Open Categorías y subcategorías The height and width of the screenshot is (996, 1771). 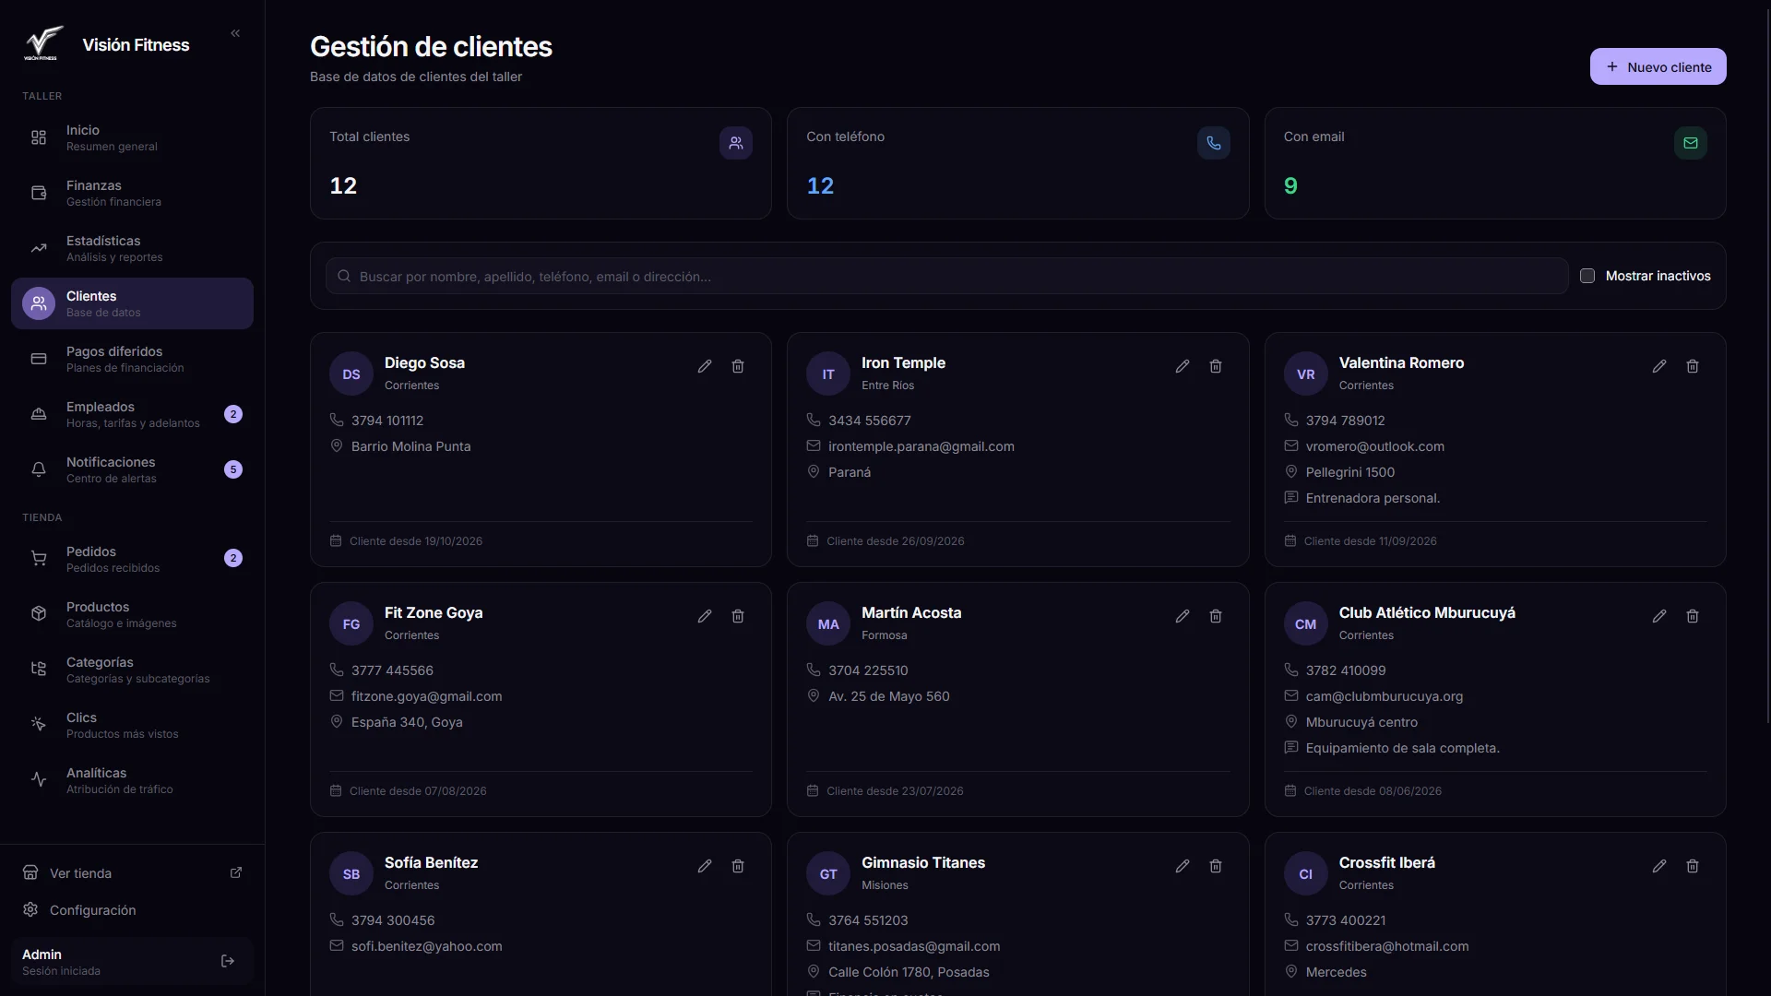pyautogui.click(x=132, y=670)
